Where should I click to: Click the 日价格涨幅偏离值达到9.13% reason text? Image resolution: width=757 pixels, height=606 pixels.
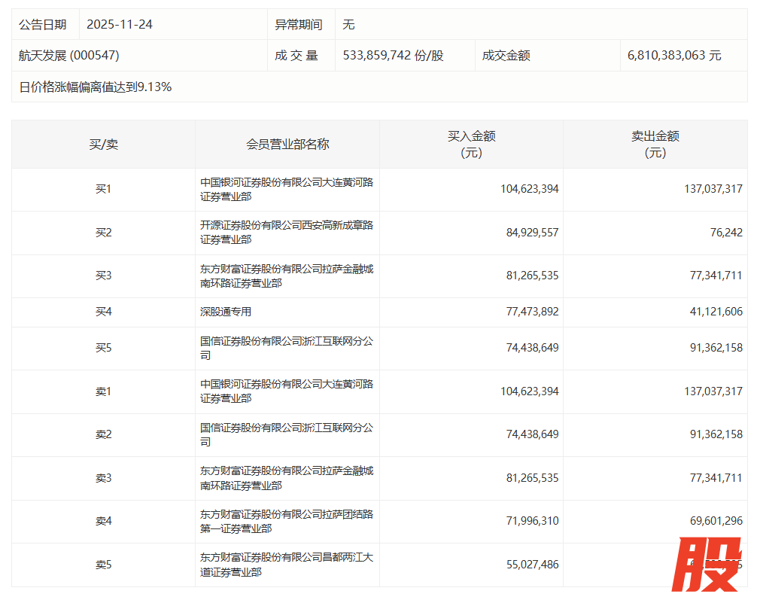click(96, 87)
